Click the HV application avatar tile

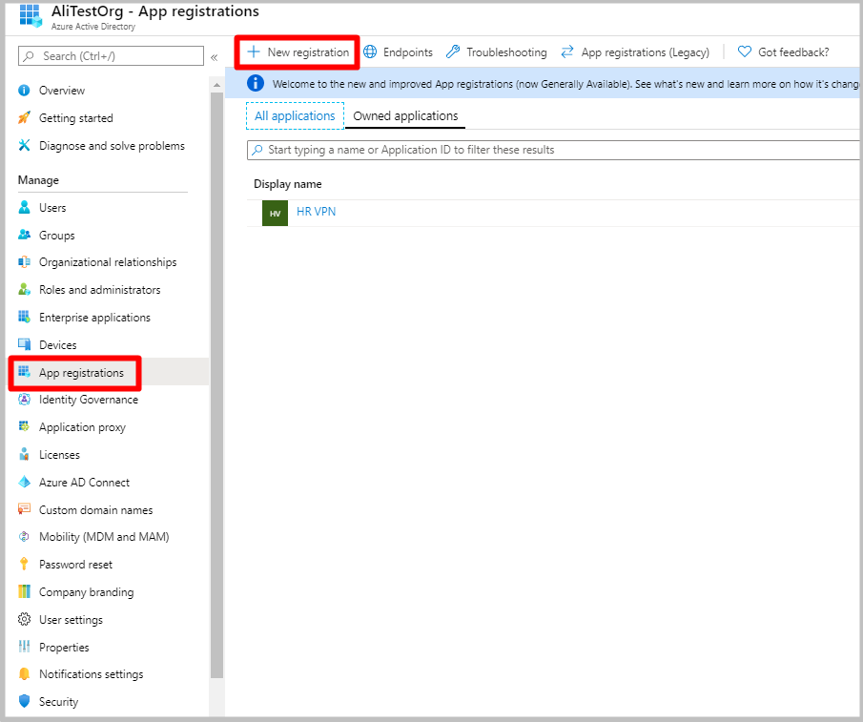coord(276,213)
